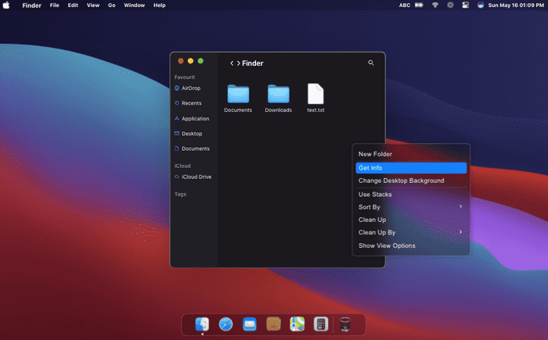Maximize the Finder window with green button

point(200,61)
